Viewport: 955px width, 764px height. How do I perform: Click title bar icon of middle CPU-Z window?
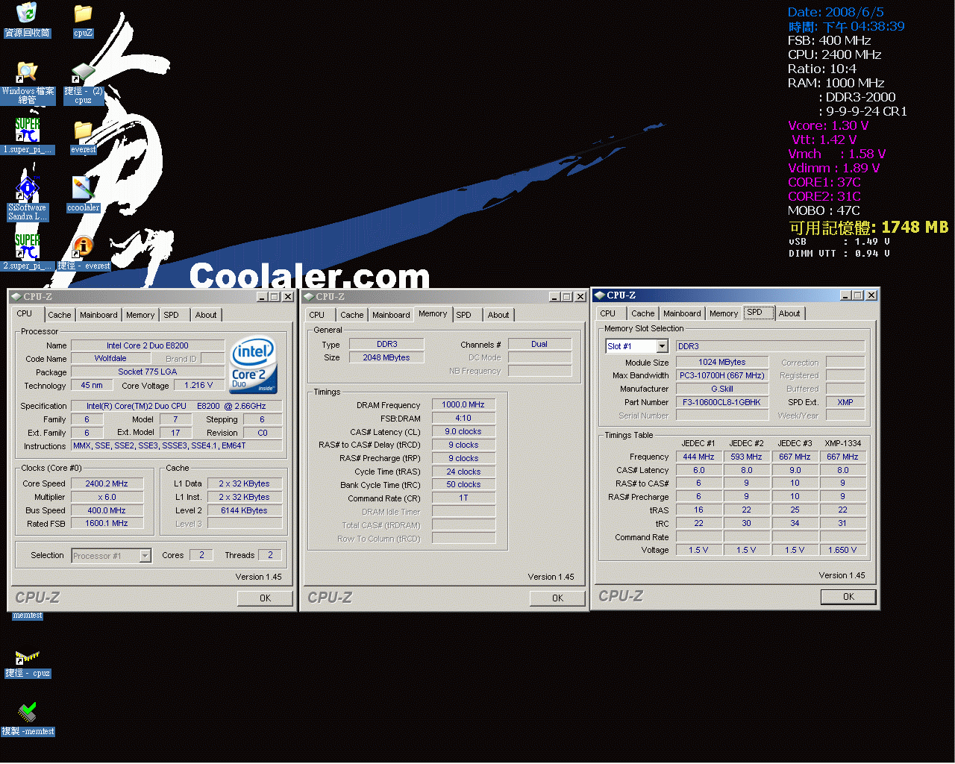[x=308, y=297]
